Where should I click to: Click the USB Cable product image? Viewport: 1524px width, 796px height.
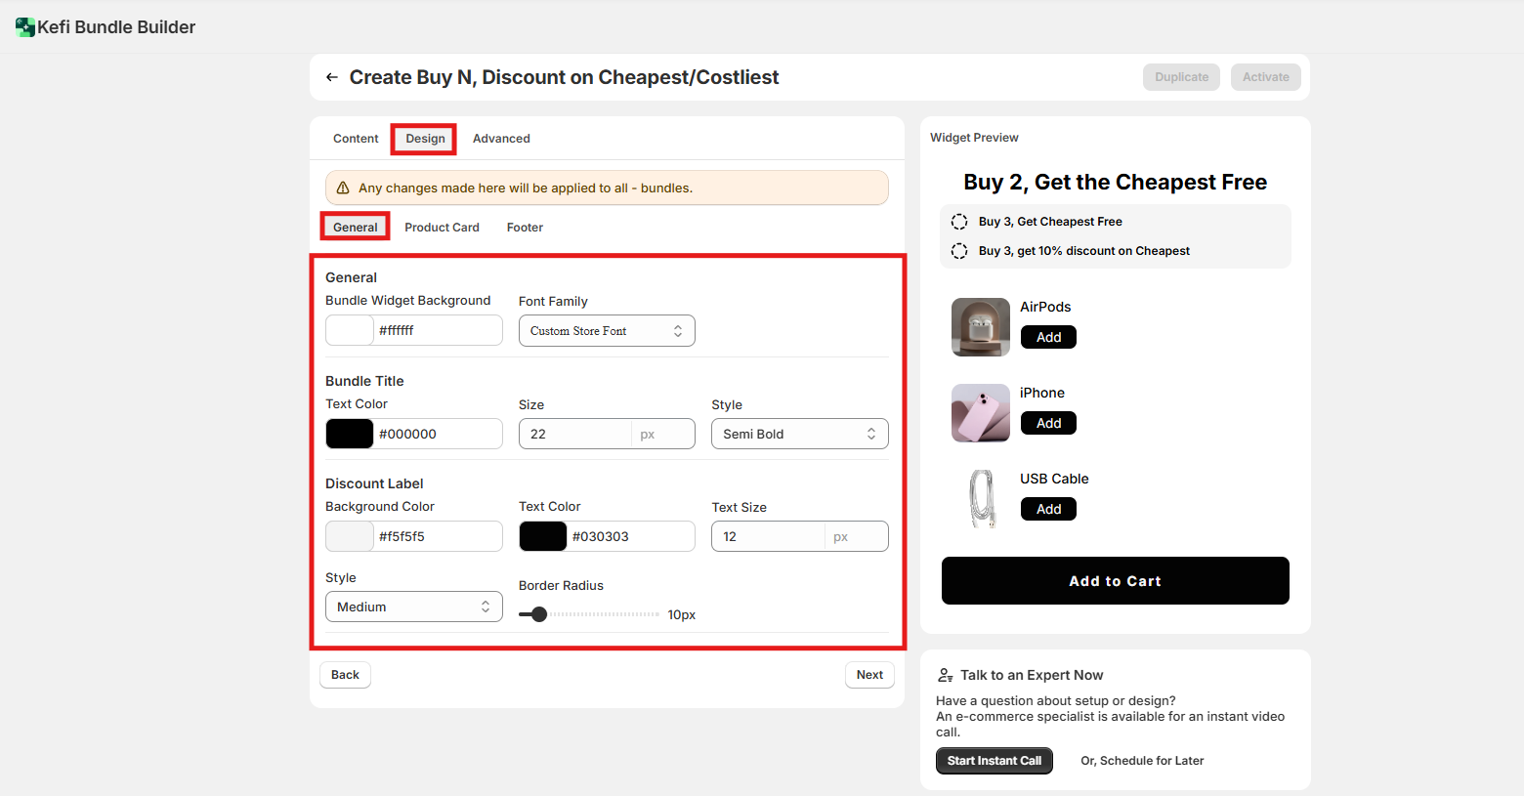[x=980, y=498]
